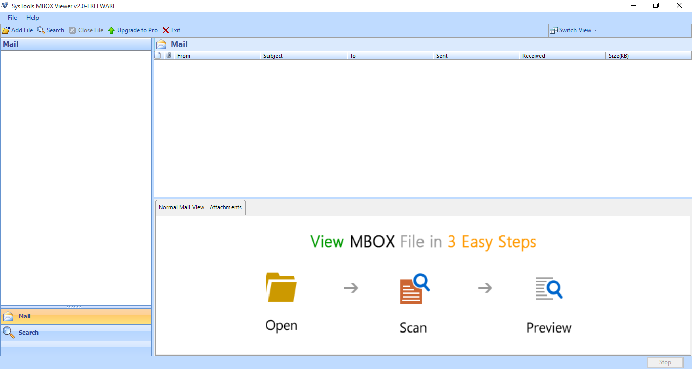Image resolution: width=692 pixels, height=369 pixels.
Task: Switch to the Attachments tab
Action: (x=226, y=207)
